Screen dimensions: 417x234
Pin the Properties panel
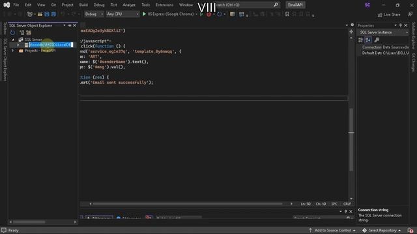tap(401, 25)
